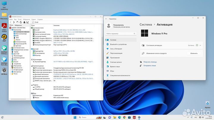
Task: Collapse the Компьютер tree node
Action: (x=10, y=30)
